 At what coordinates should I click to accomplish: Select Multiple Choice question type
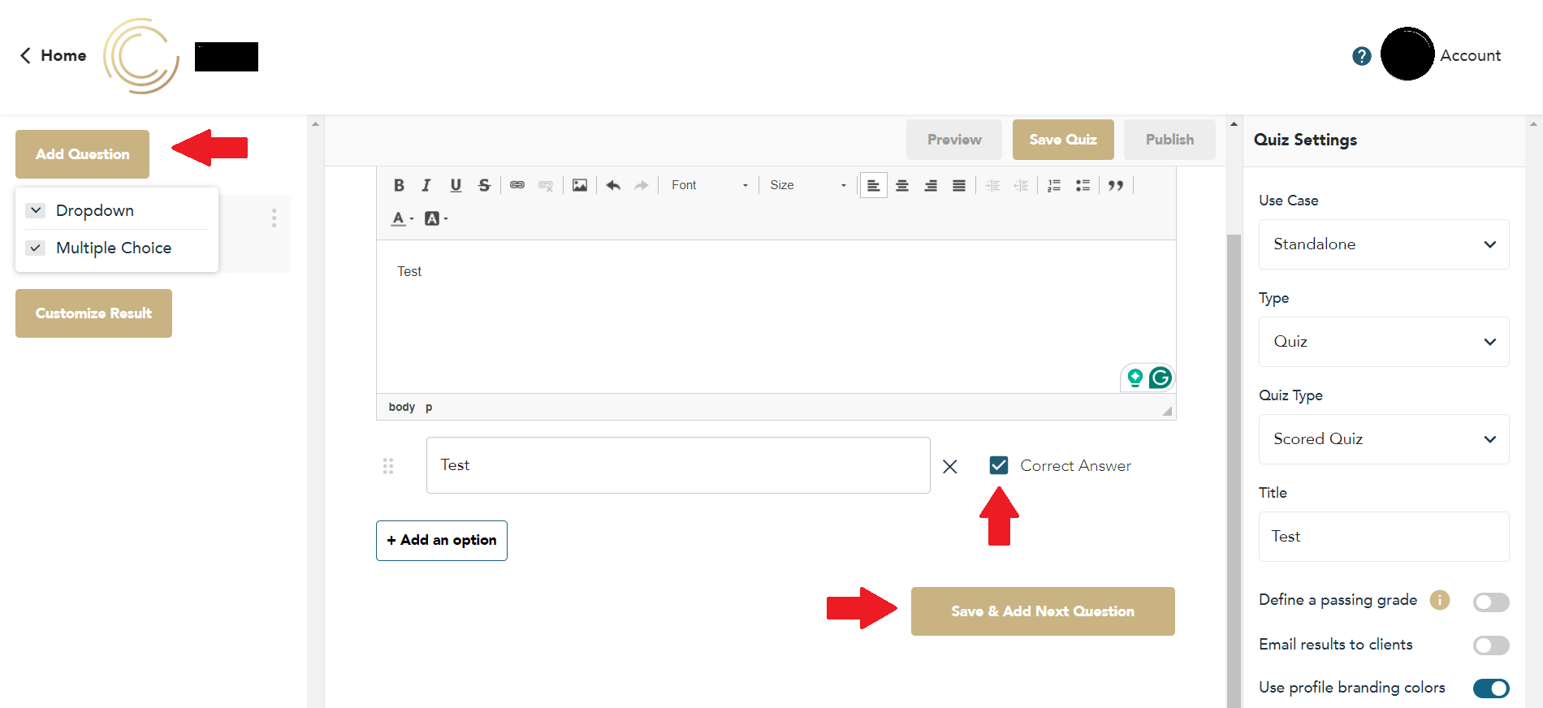pos(114,248)
